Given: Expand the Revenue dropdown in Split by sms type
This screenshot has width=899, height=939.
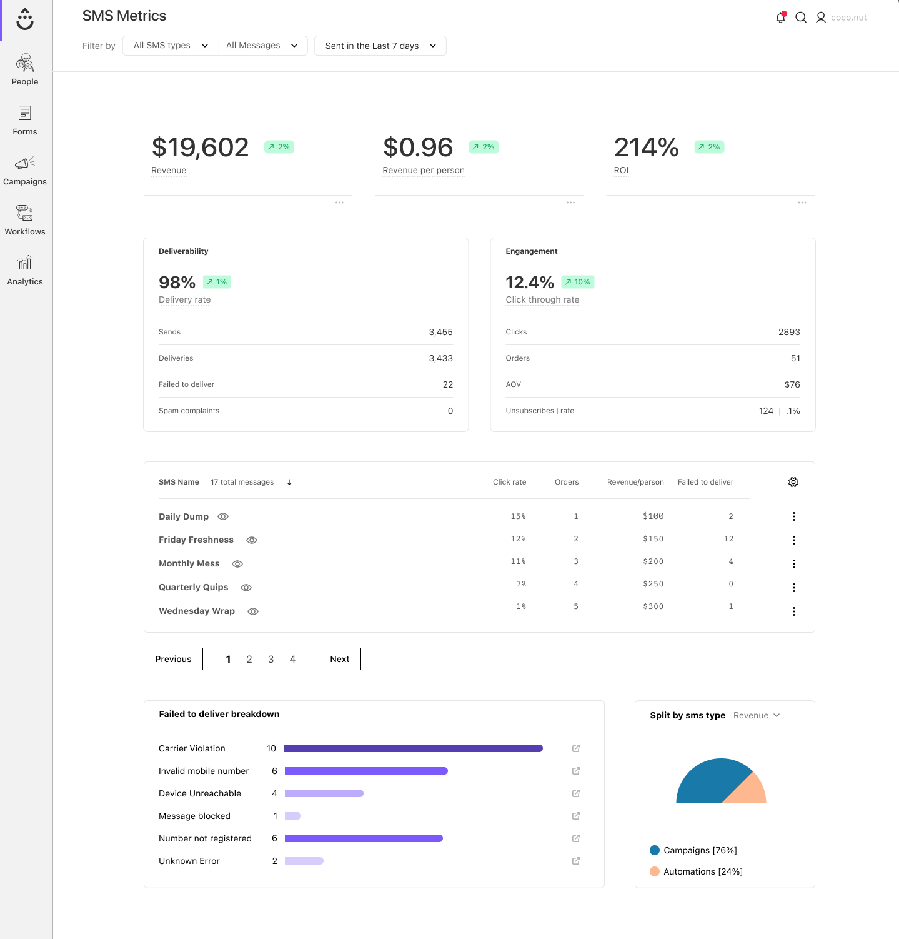Looking at the screenshot, I should coord(757,715).
